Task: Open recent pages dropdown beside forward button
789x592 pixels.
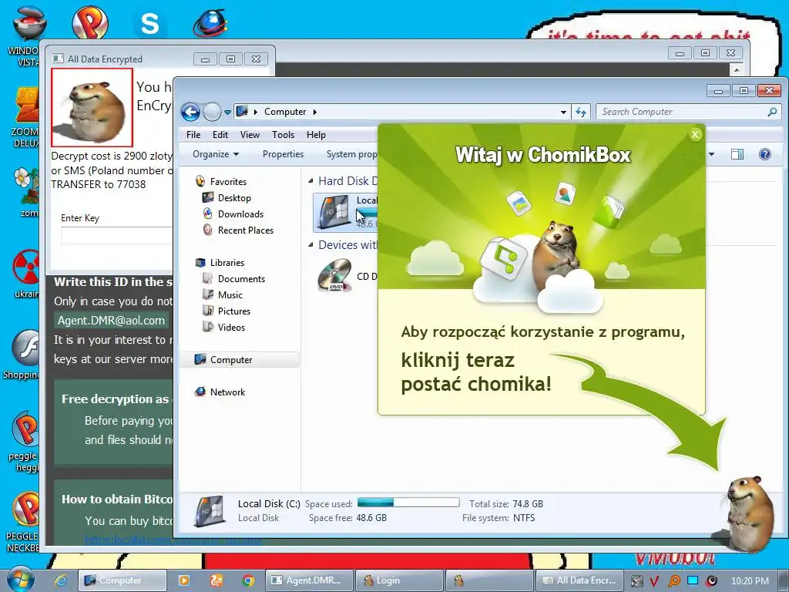Action: (x=227, y=113)
